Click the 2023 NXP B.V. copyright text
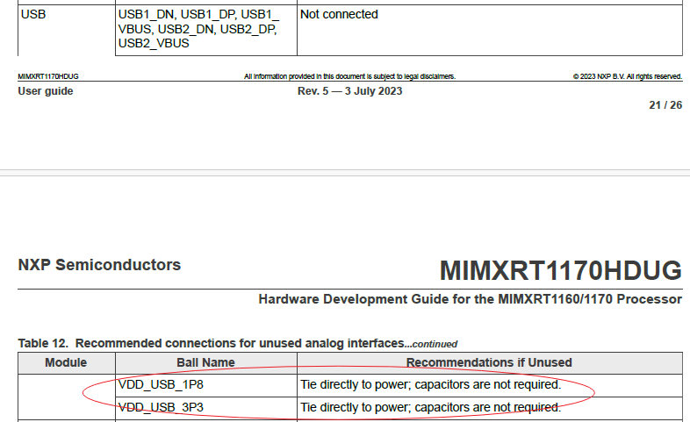The height and width of the screenshot is (422, 690). click(x=628, y=76)
